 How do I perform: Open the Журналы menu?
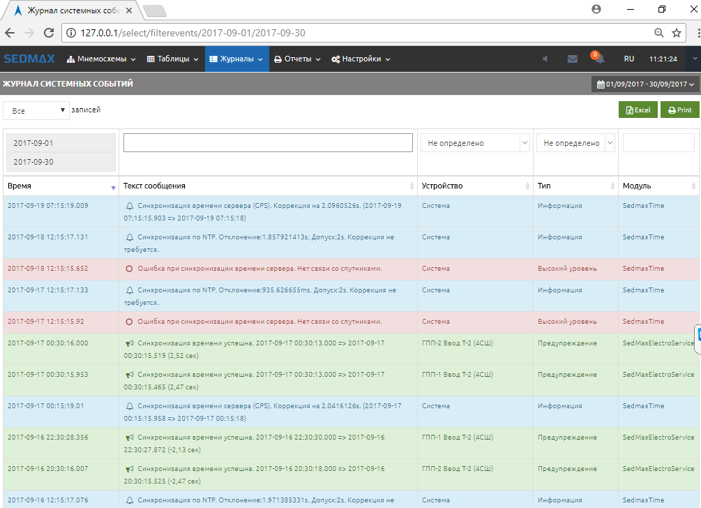[x=236, y=59]
